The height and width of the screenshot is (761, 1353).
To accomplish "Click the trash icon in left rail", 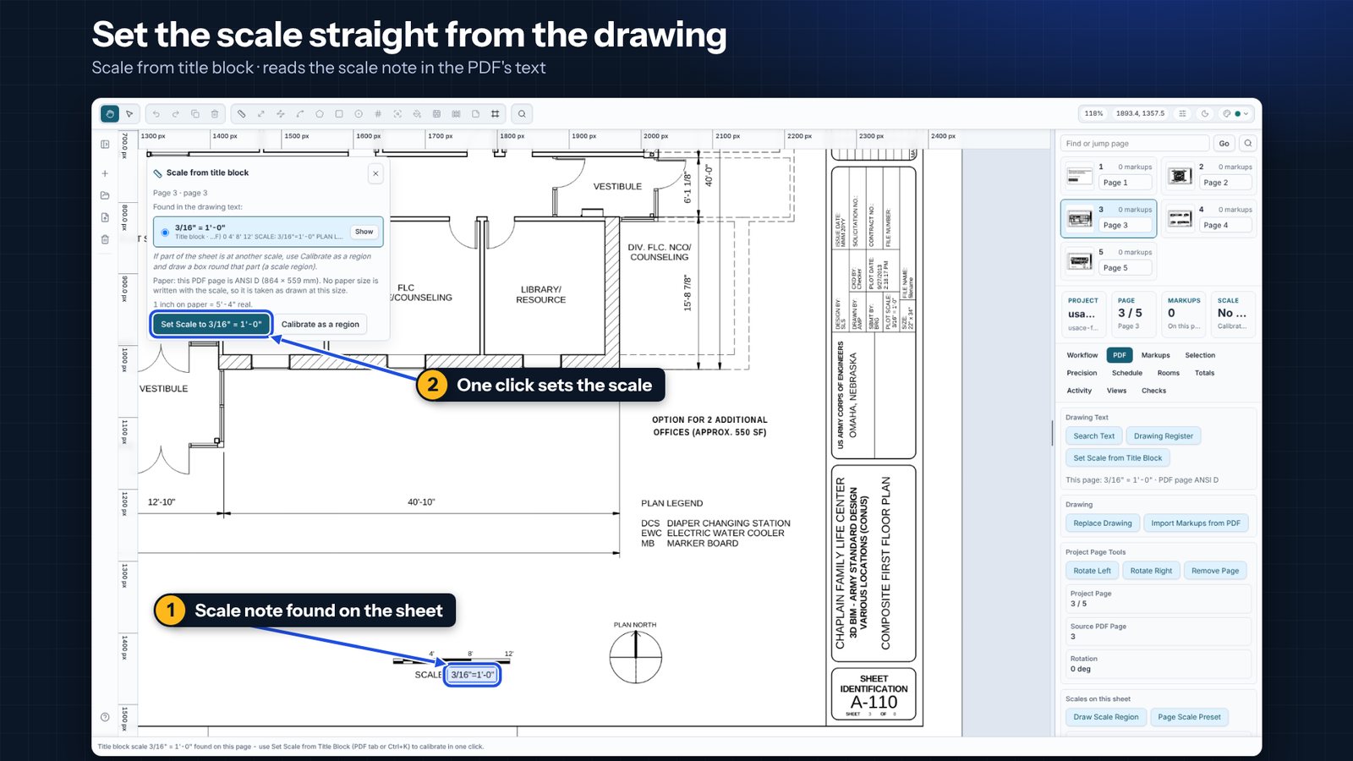I will pyautogui.click(x=105, y=239).
